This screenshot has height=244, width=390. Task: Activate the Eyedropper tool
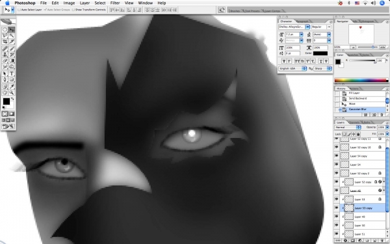[12, 86]
